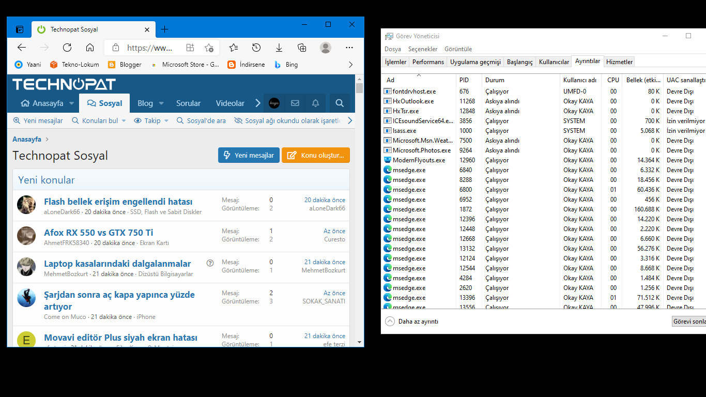The width and height of the screenshot is (706, 397).
Task: Open a new tab in Edge
Action: click(164, 29)
